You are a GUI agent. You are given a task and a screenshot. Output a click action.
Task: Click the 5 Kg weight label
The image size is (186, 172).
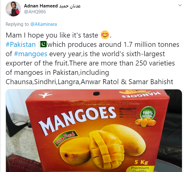pyautogui.click(x=141, y=162)
